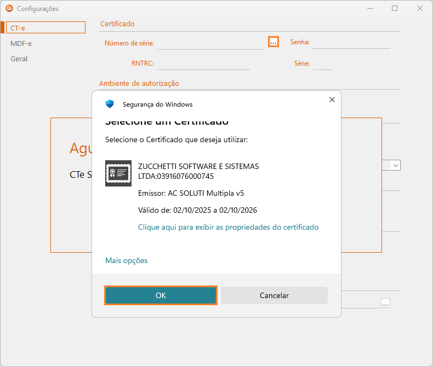The height and width of the screenshot is (367, 433).
Task: Maximize the Configurações window
Action: 395,8
